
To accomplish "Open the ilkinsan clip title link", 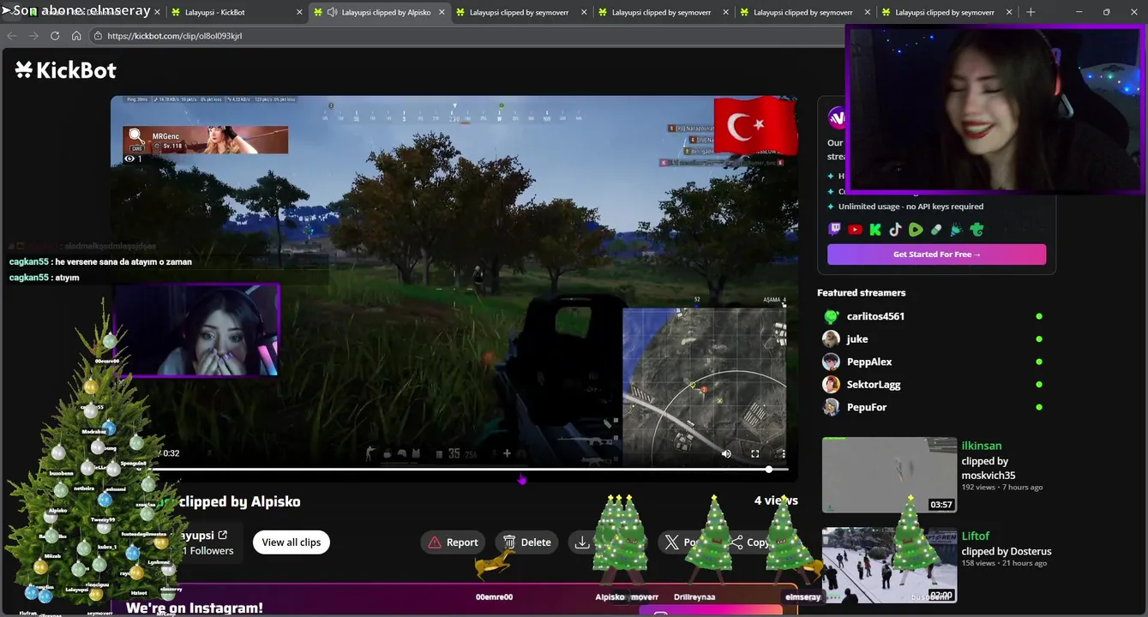I will 982,446.
